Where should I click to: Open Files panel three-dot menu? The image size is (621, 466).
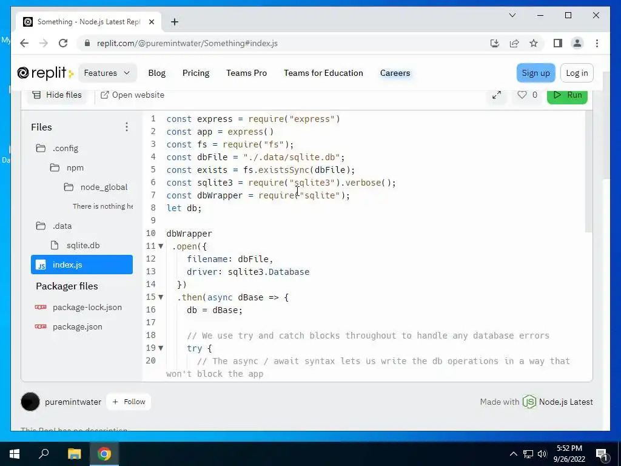click(x=127, y=127)
